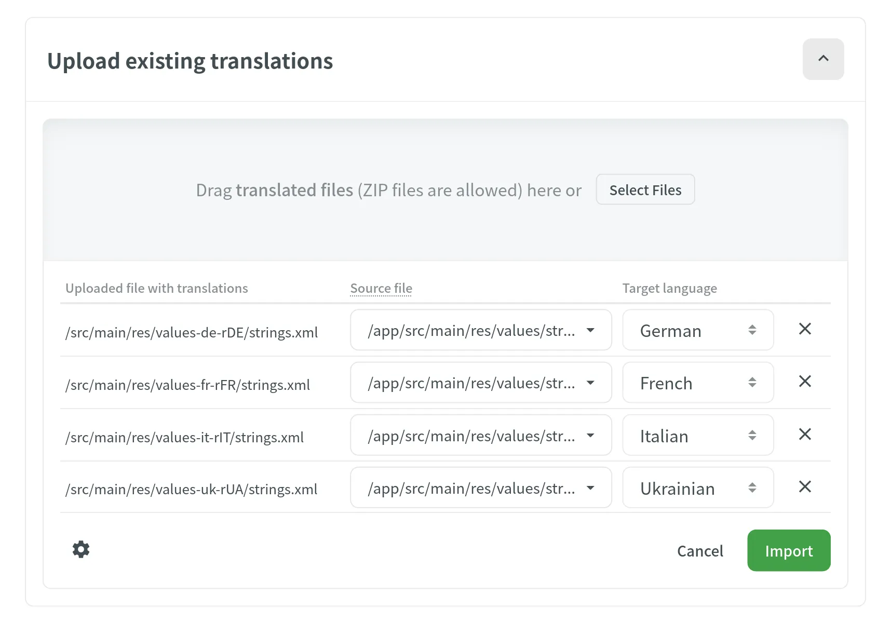Open source file dropdown for French row
Viewport: 891px width, 623px height.
coord(480,383)
